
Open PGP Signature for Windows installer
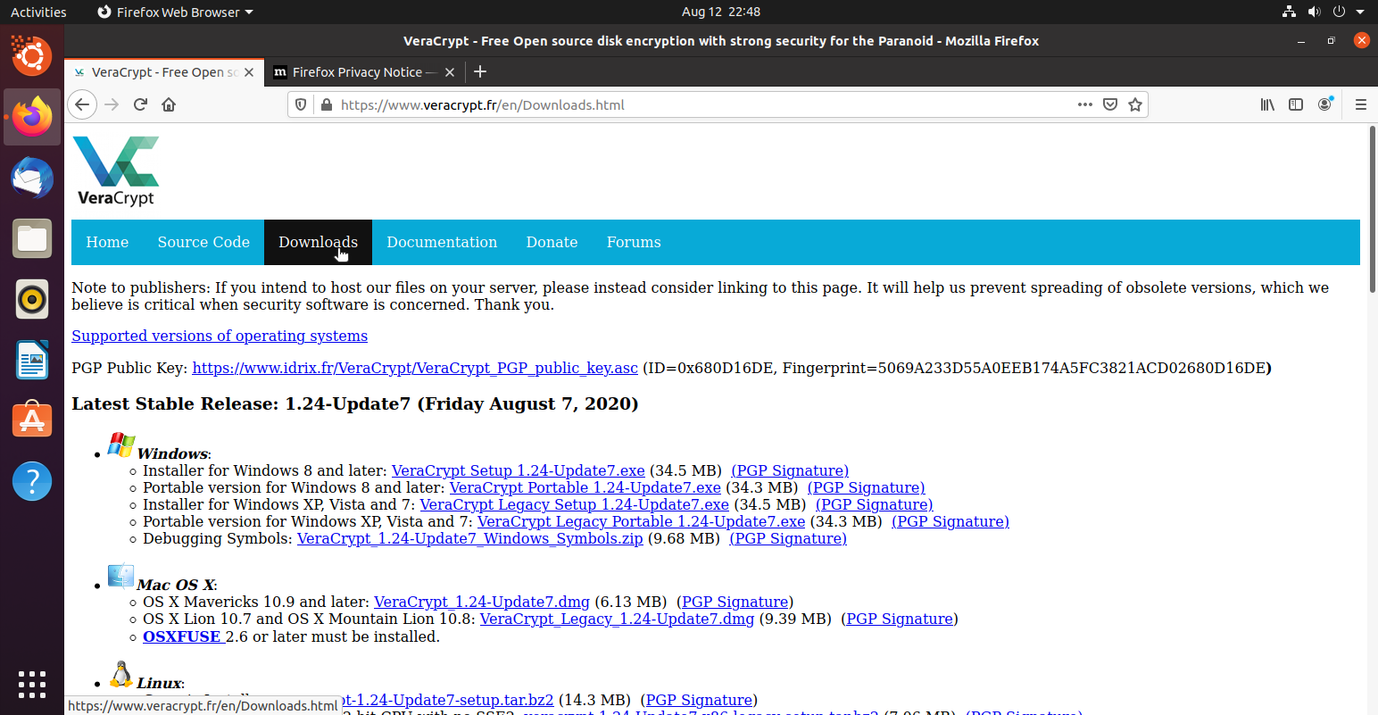tap(790, 470)
